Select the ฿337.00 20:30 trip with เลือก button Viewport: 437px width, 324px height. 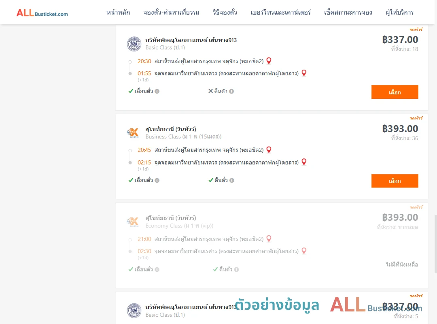395,92
